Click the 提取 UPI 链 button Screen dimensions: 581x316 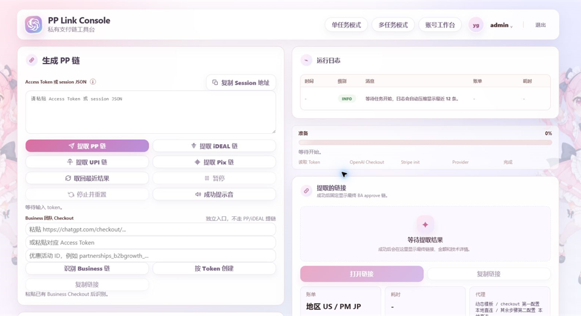pyautogui.click(x=87, y=162)
